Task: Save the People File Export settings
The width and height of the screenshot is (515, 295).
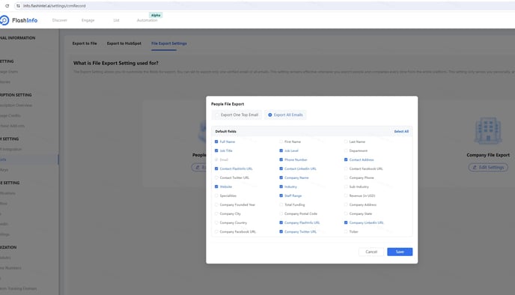Action: (x=400, y=252)
